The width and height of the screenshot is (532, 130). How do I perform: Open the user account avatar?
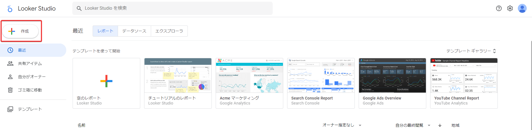click(x=522, y=8)
